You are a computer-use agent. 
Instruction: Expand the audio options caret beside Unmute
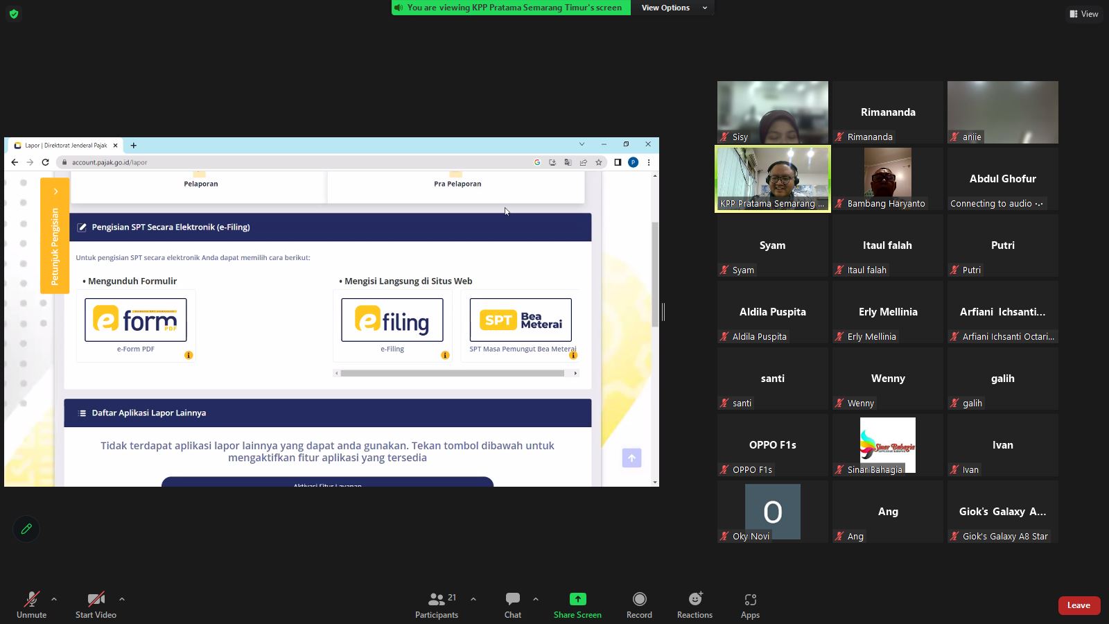(54, 599)
